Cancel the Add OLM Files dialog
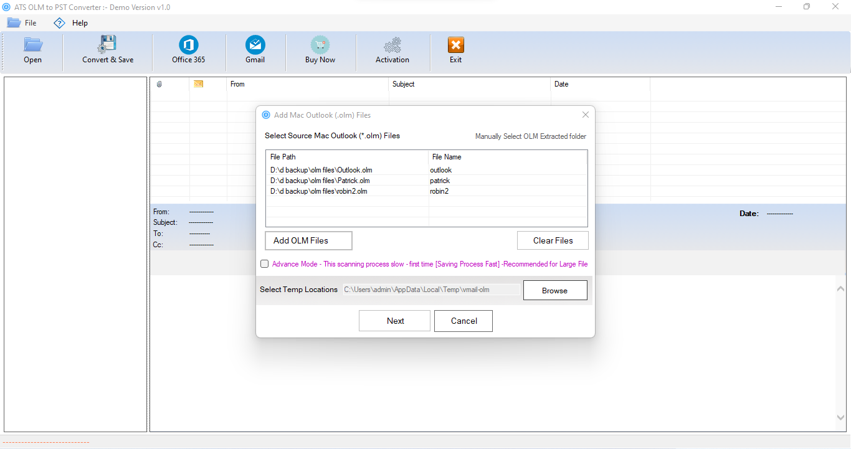The width and height of the screenshot is (851, 449). (464, 321)
